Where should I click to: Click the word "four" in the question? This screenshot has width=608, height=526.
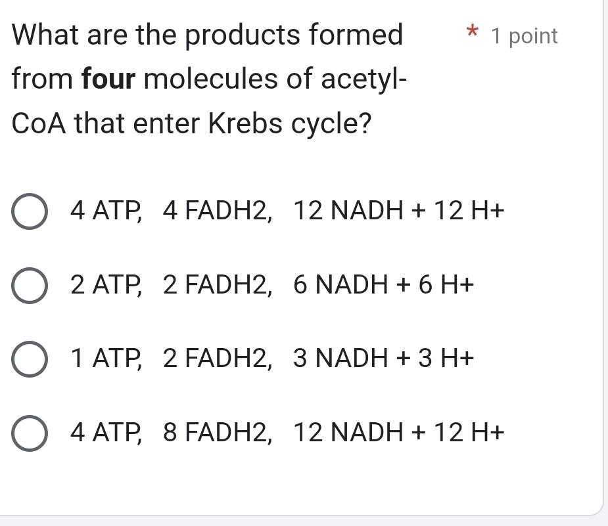pos(108,79)
